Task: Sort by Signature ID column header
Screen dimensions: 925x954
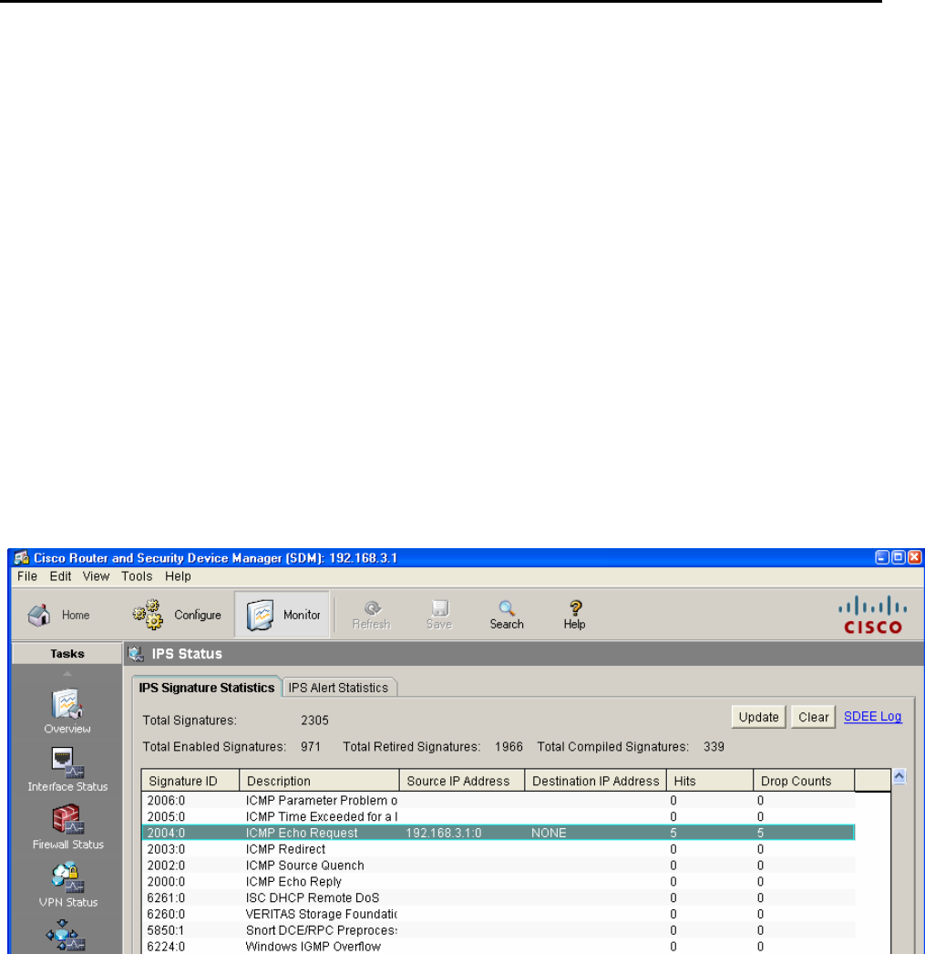Action: click(x=190, y=781)
